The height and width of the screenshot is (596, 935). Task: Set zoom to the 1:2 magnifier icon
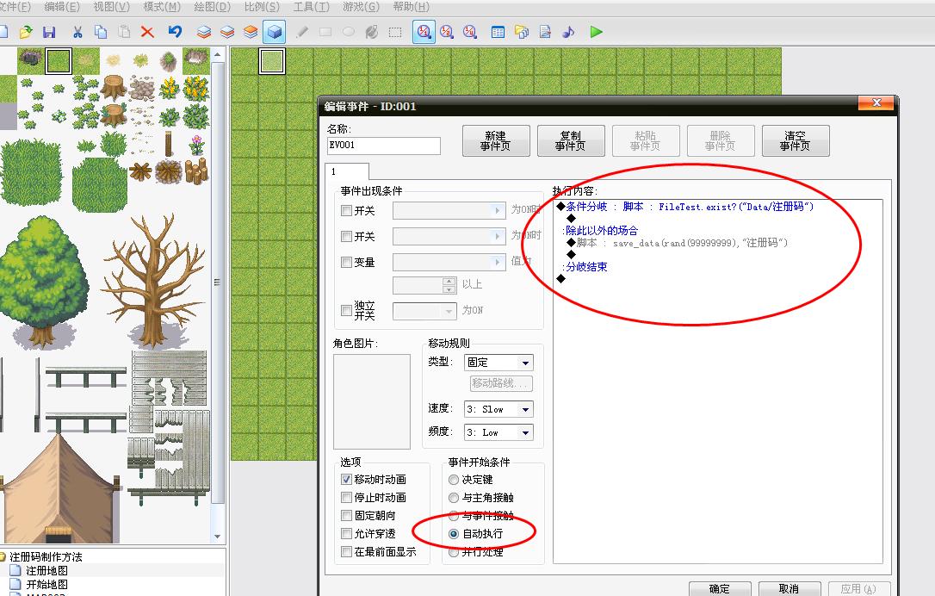447,32
